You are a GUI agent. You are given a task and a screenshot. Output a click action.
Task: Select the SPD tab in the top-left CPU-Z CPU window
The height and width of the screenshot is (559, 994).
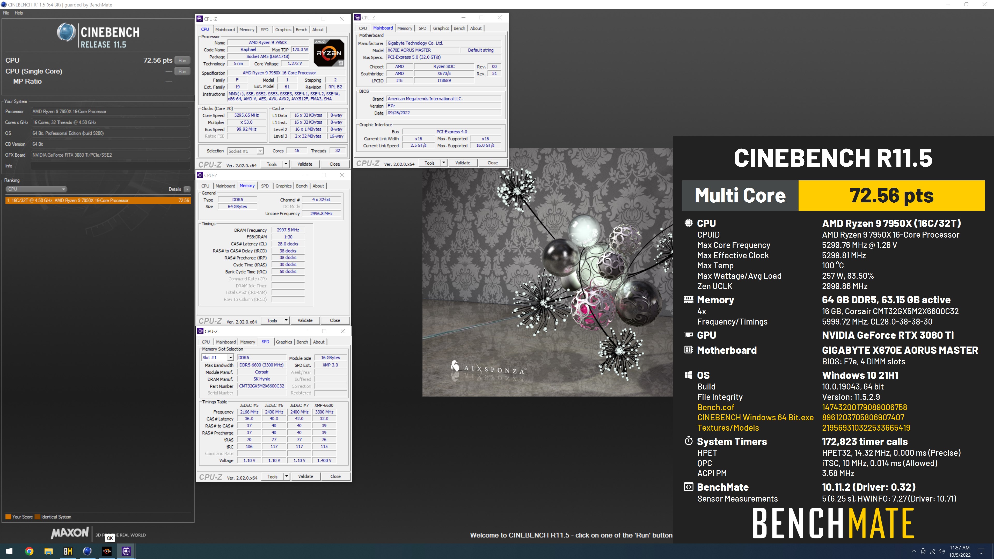(x=264, y=30)
